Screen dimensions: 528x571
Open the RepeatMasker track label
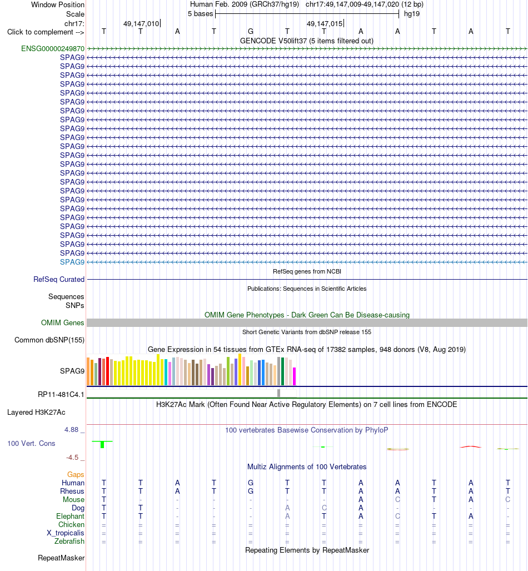point(61,558)
